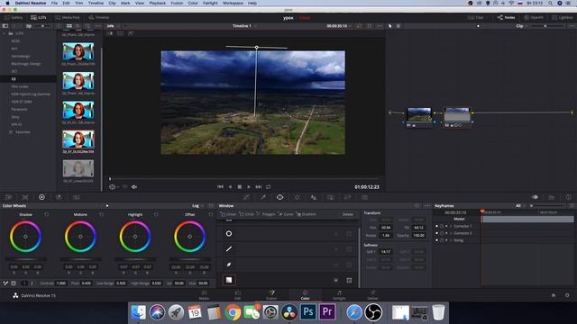The width and height of the screenshot is (577, 324).
Task: Click the Nodes button
Action: (507, 17)
